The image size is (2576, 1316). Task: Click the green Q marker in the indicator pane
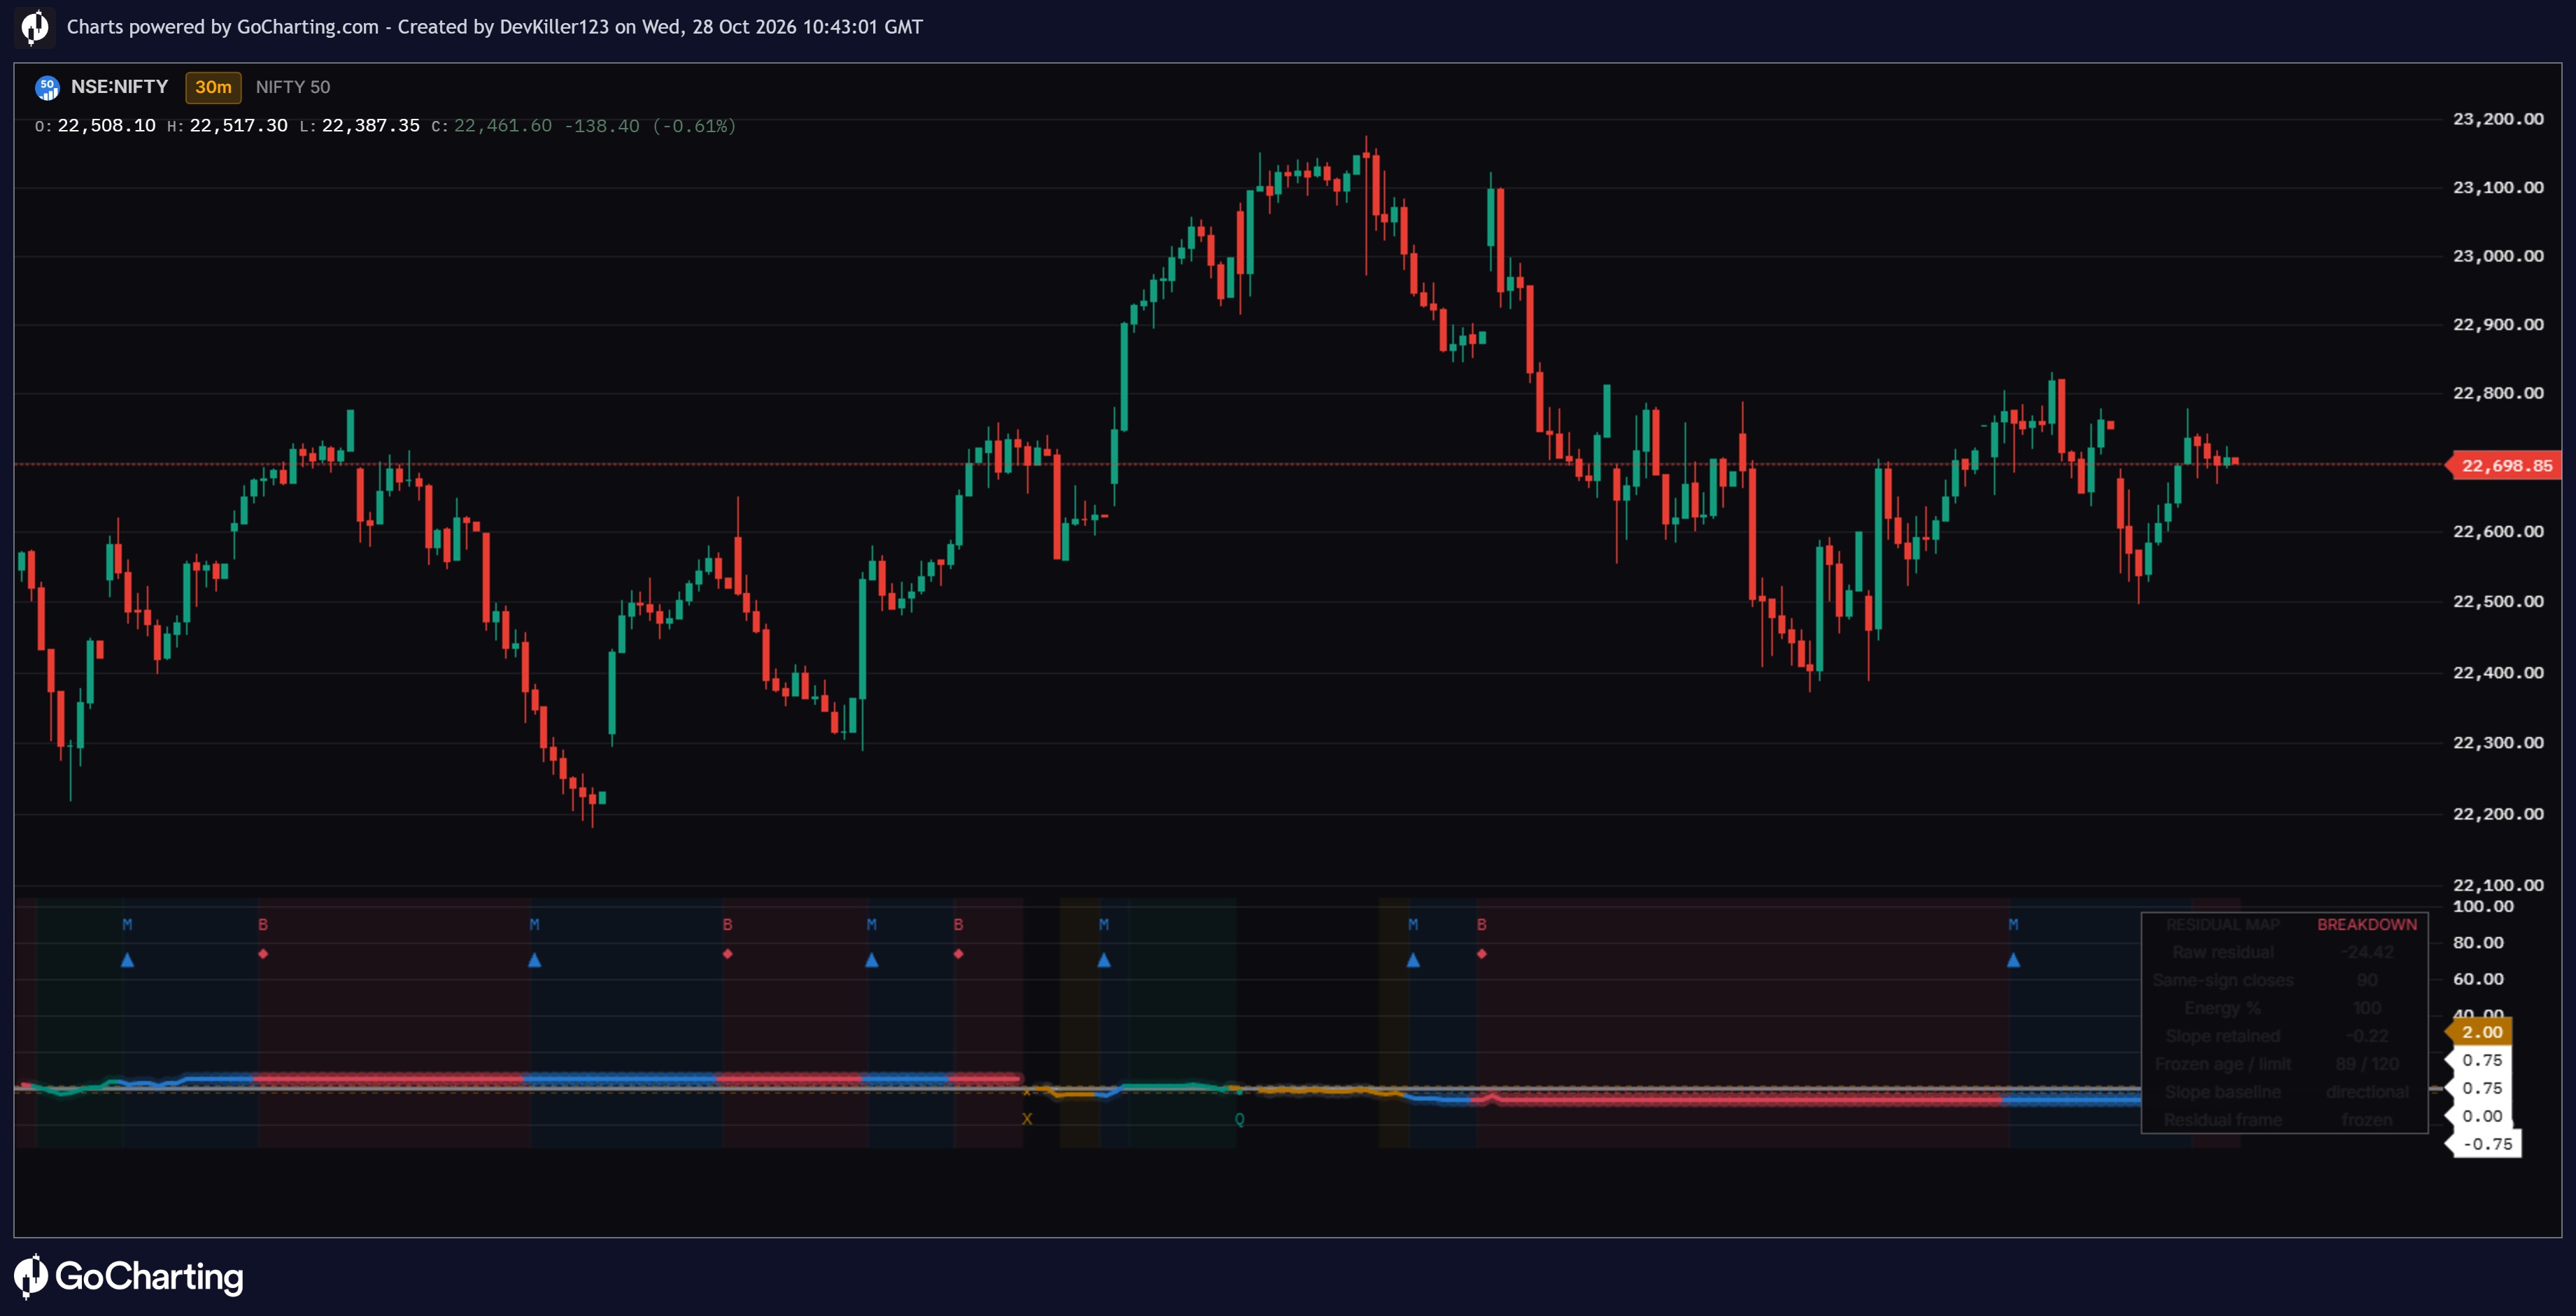pyautogui.click(x=1239, y=1119)
